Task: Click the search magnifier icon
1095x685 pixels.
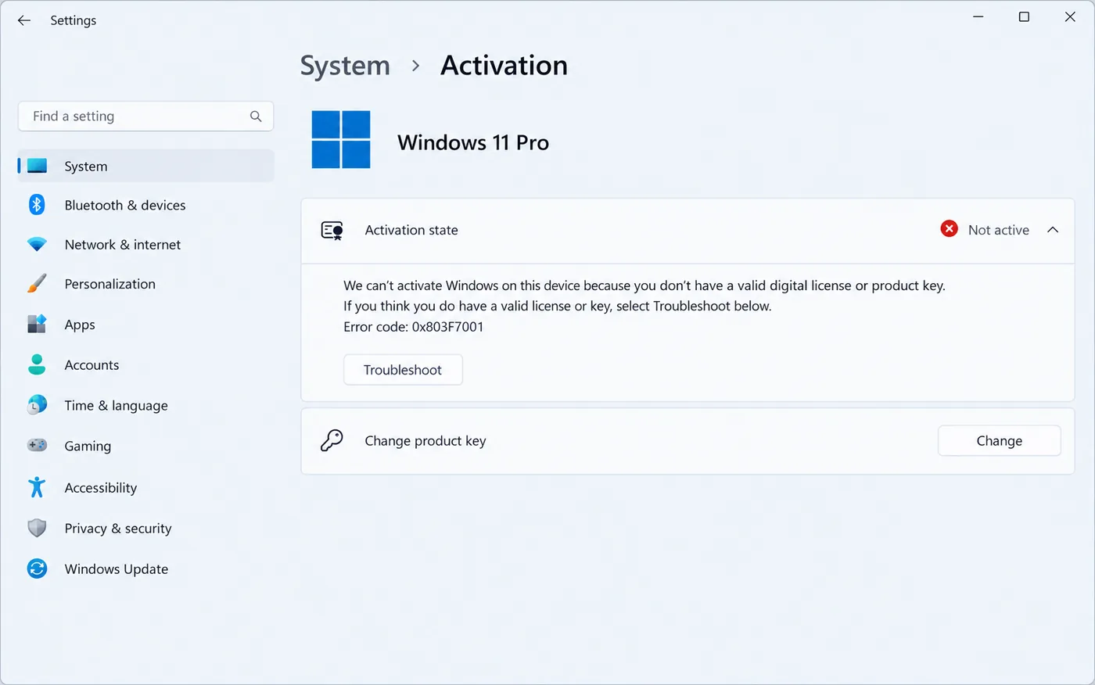Action: point(256,117)
